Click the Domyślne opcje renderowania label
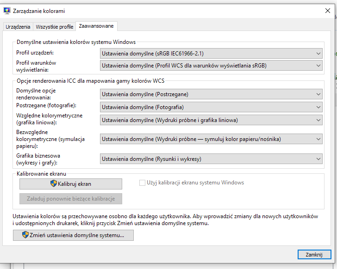Viewport: 337px width, 269px height. 36,94
